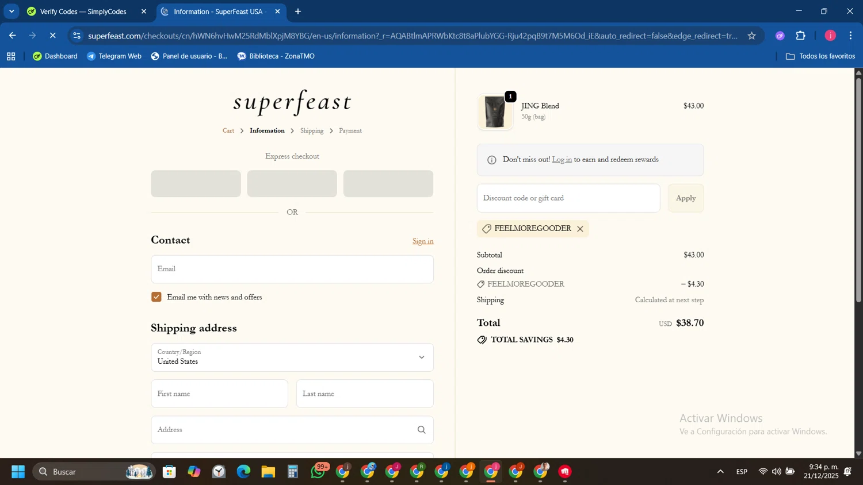Close the Verify Codes SimplyCodes tab
Viewport: 863px width, 485px height.
[144, 11]
